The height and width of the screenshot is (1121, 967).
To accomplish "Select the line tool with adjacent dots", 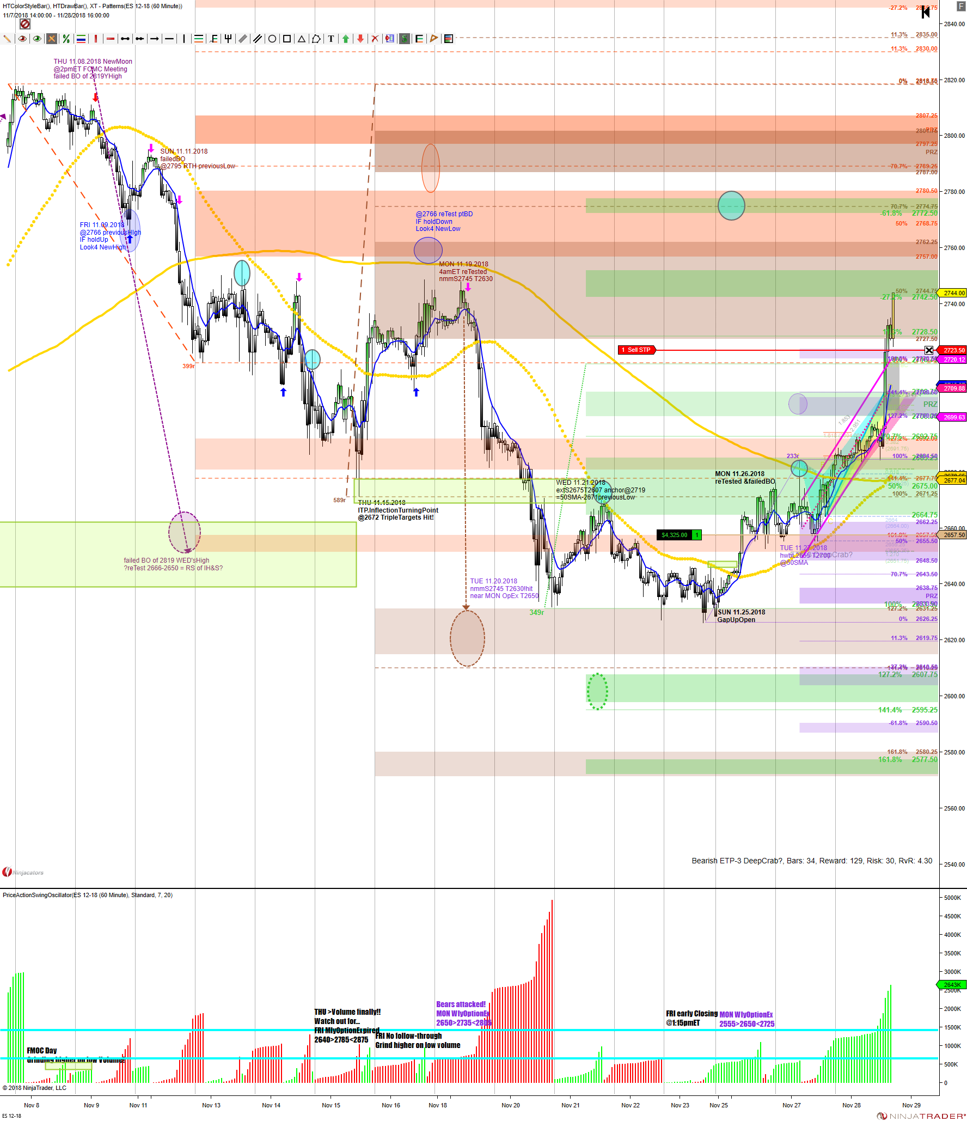I will [140, 39].
